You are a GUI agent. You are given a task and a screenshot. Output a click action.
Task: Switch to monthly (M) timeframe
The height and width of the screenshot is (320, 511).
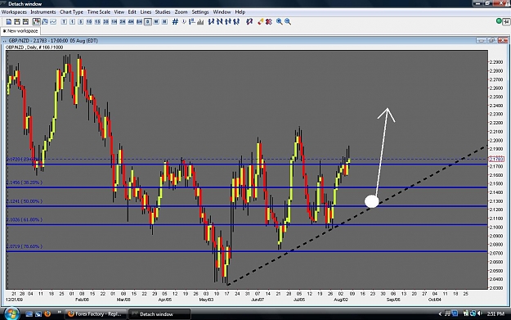164,22
